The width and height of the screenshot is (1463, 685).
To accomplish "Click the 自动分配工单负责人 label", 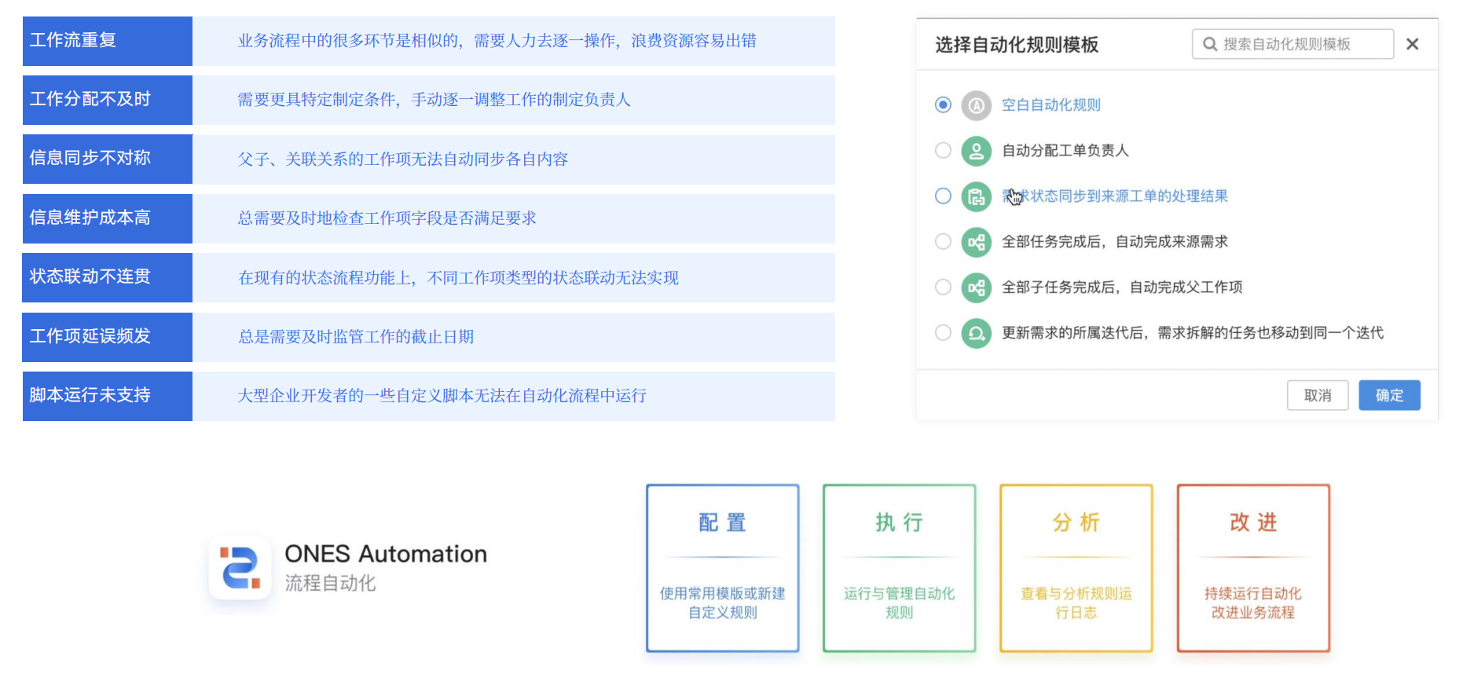I will (x=1065, y=150).
